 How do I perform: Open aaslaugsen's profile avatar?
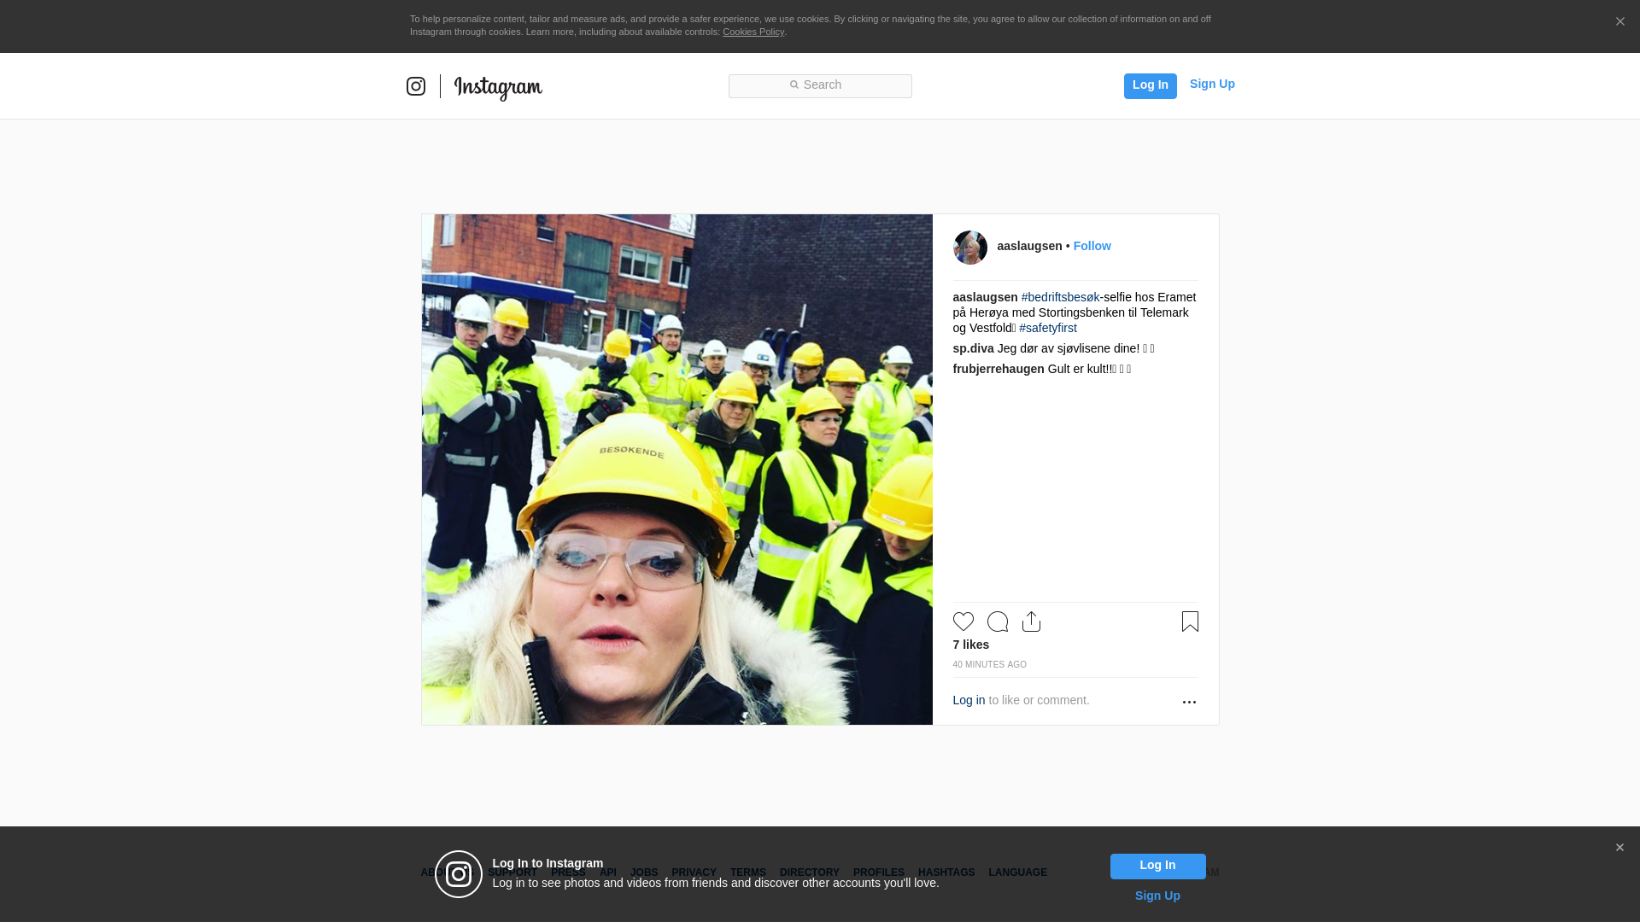[969, 248]
